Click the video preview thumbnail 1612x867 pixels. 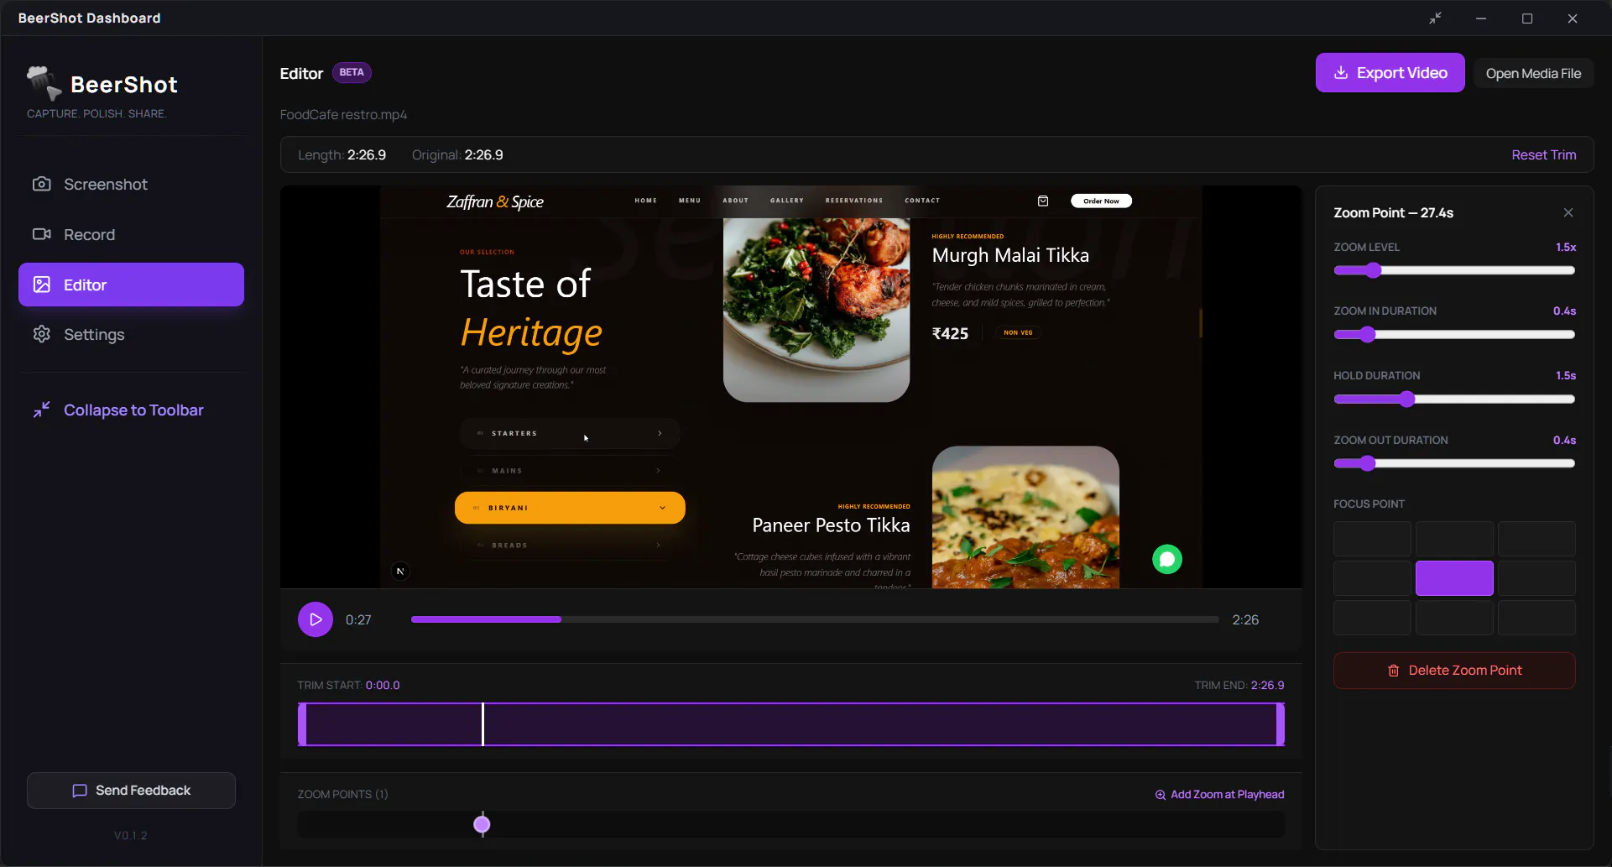[x=790, y=387]
